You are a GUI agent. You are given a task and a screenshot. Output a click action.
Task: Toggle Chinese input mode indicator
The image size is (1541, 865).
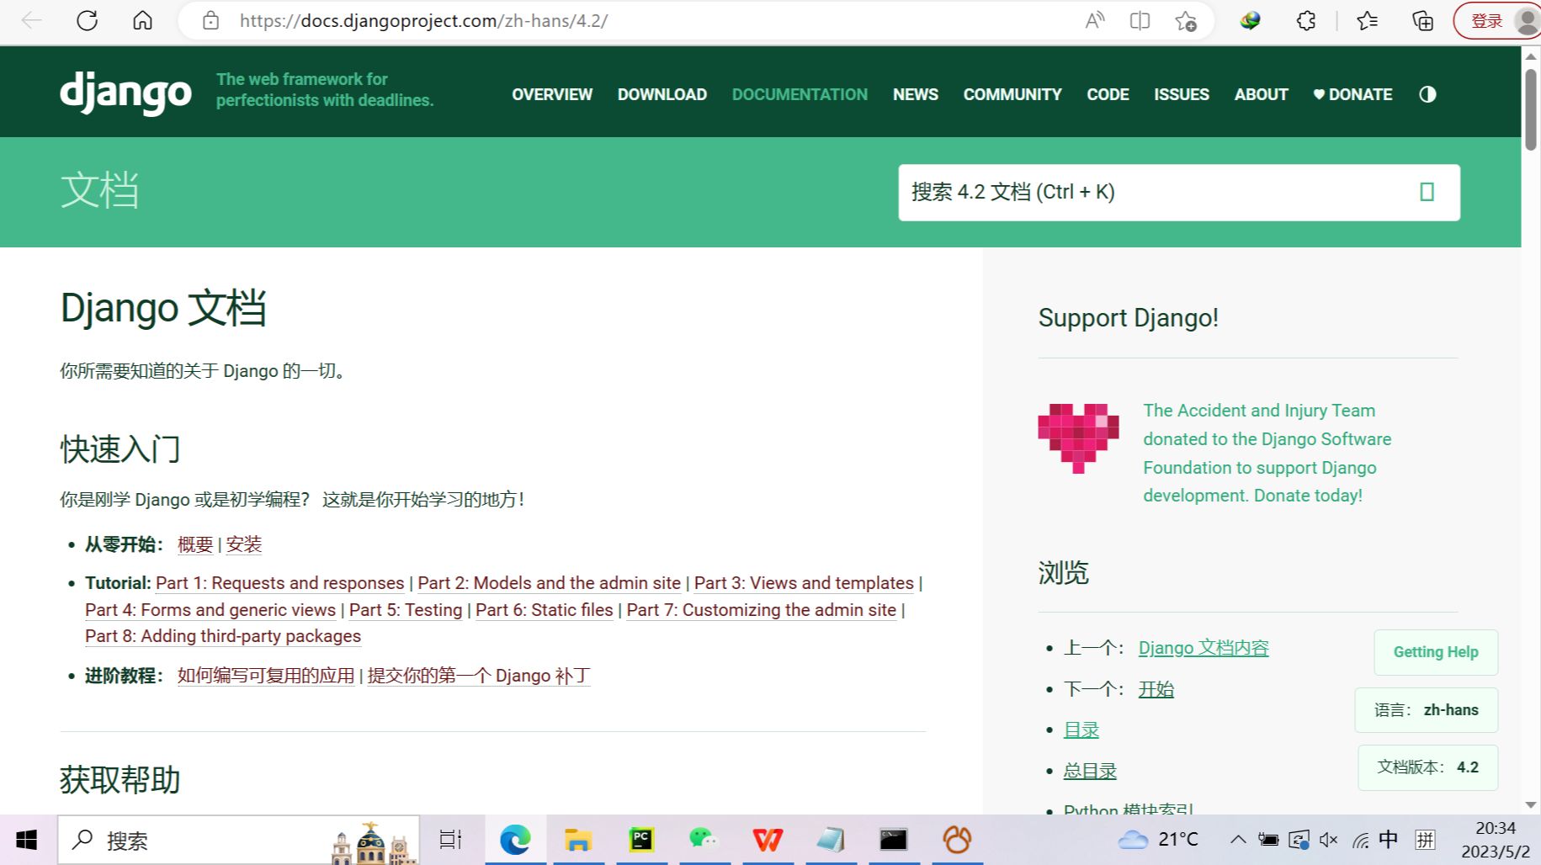pyautogui.click(x=1389, y=839)
